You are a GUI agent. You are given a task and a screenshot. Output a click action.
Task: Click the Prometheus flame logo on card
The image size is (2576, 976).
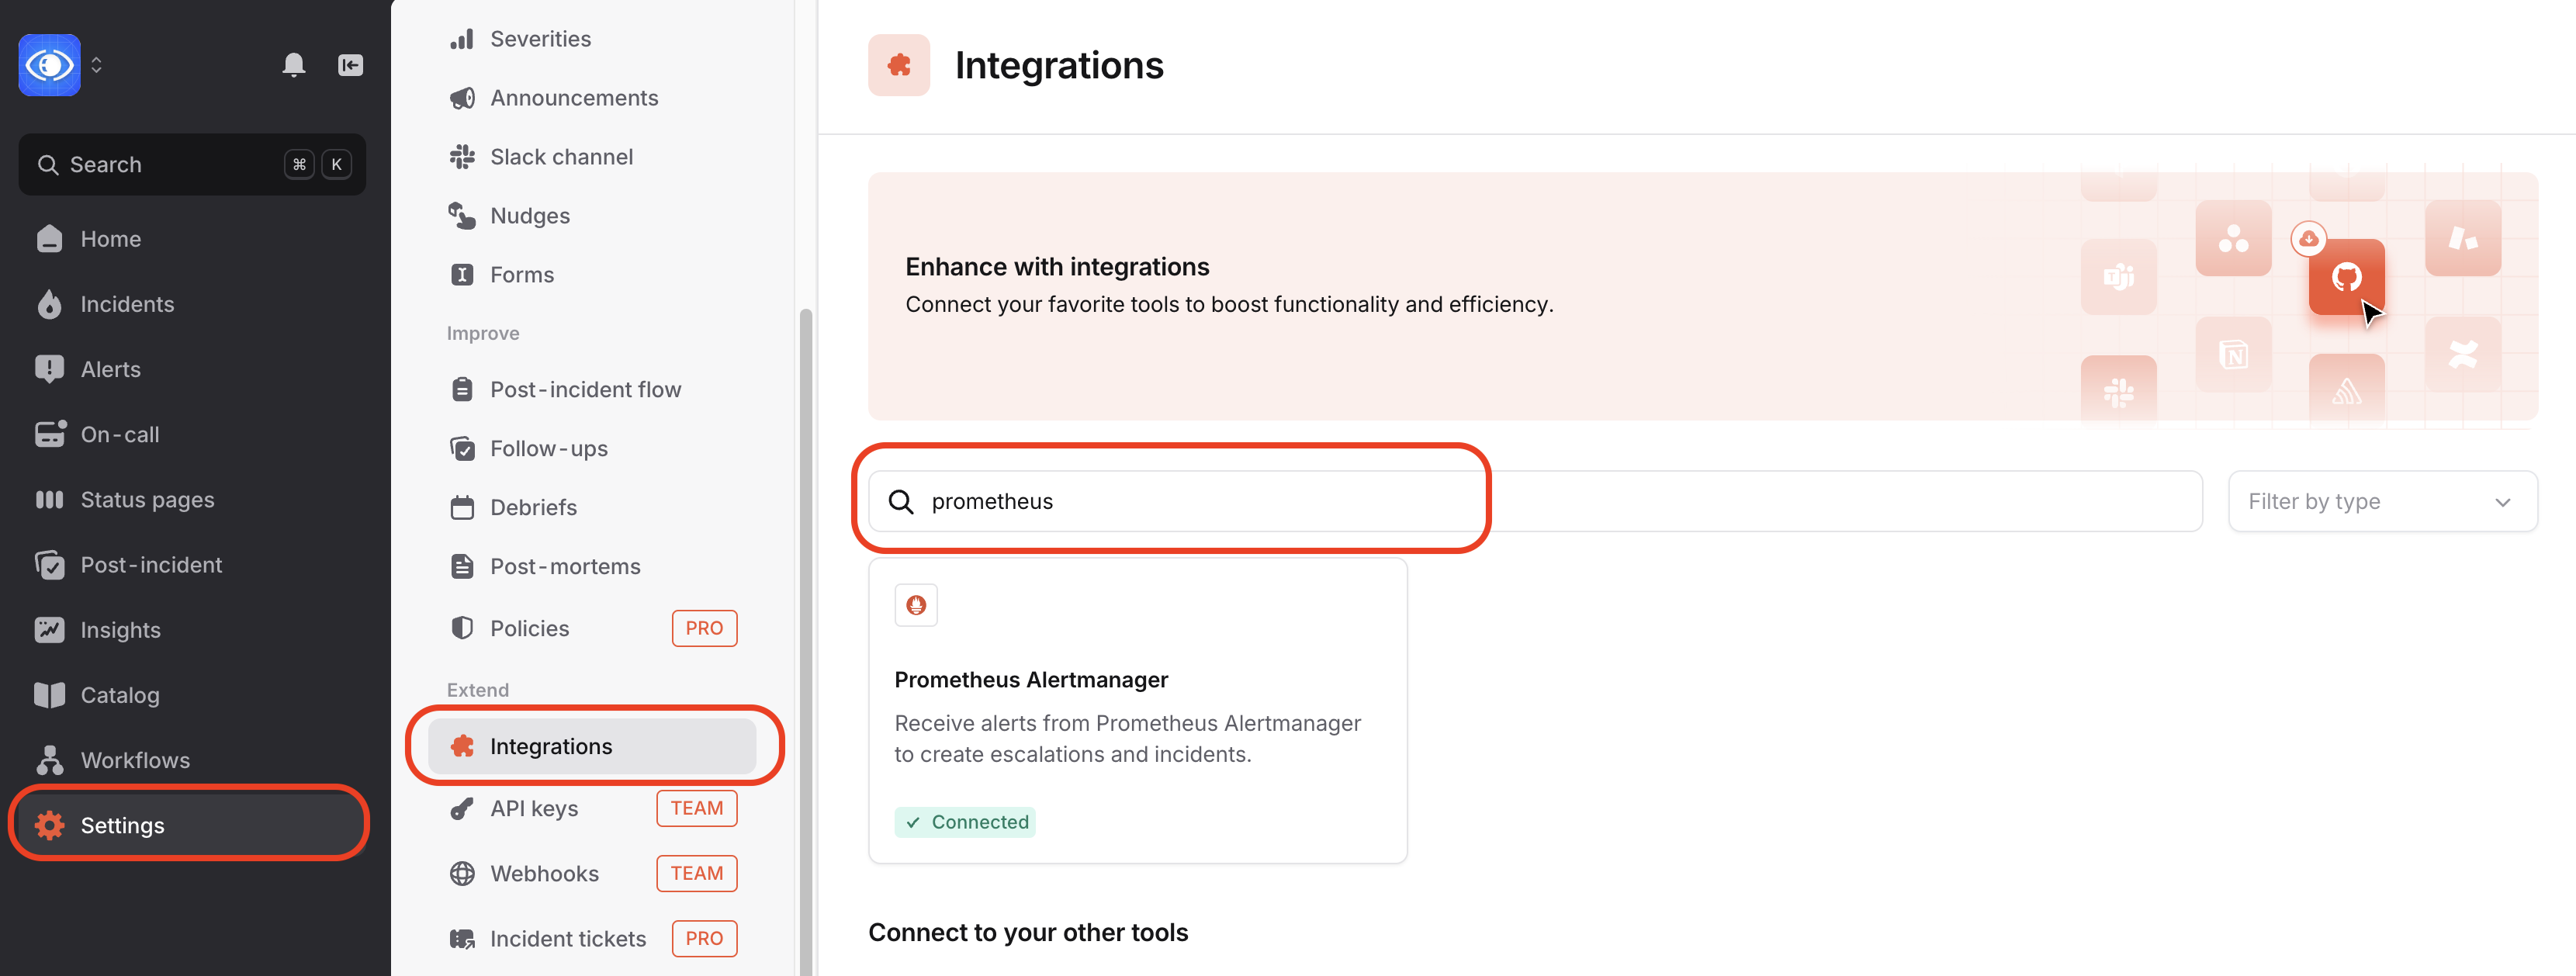point(916,605)
